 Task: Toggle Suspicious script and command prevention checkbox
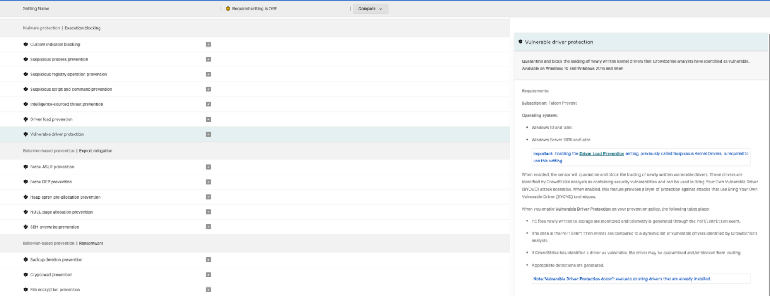tap(208, 90)
